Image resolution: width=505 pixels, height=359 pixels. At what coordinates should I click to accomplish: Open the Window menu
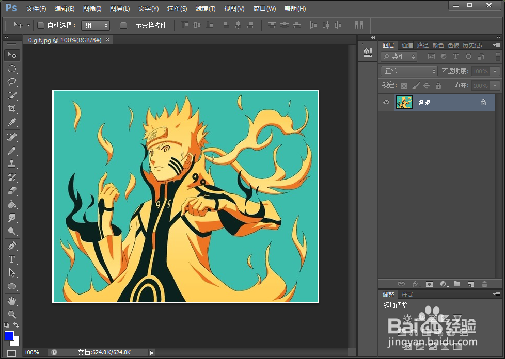(x=265, y=9)
